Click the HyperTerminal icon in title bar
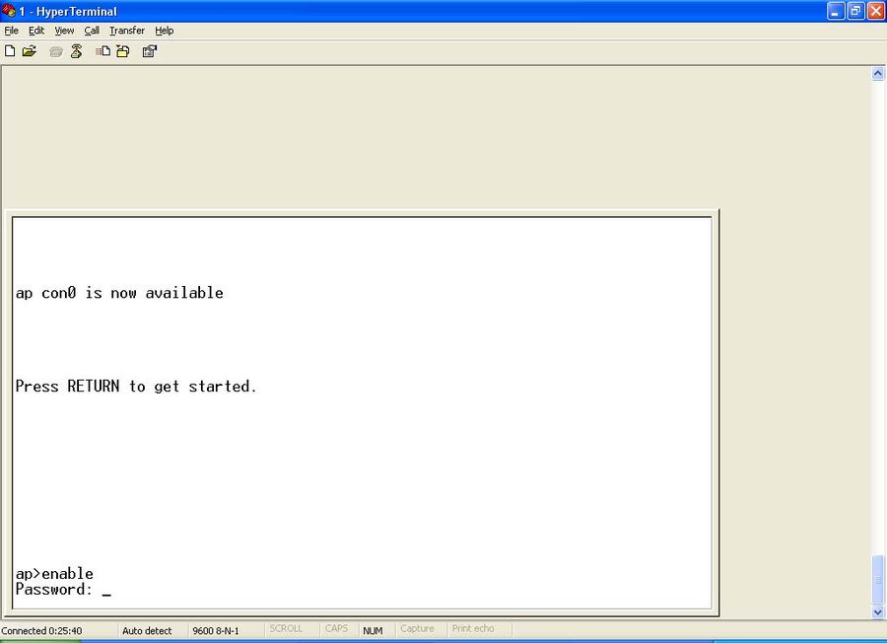Screen dimensions: 887x643 [9, 11]
